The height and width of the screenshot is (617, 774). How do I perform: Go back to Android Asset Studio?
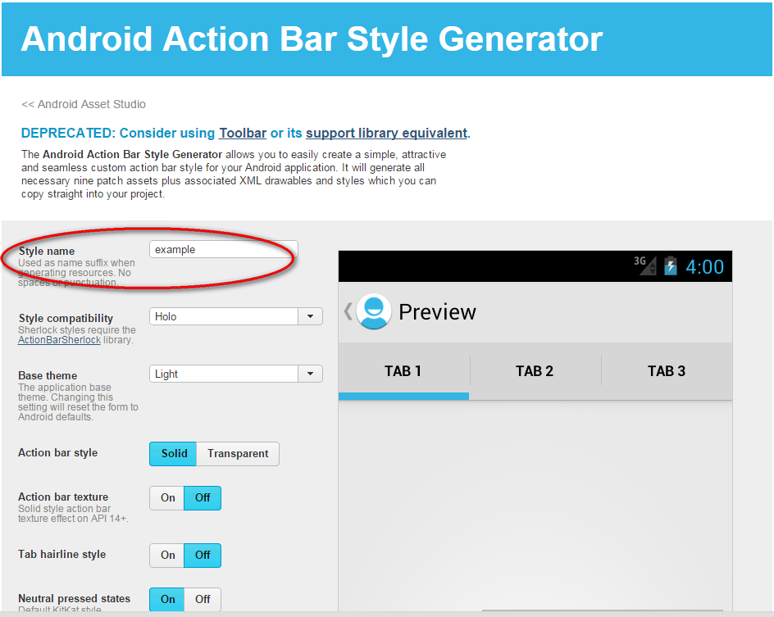pyautogui.click(x=84, y=105)
